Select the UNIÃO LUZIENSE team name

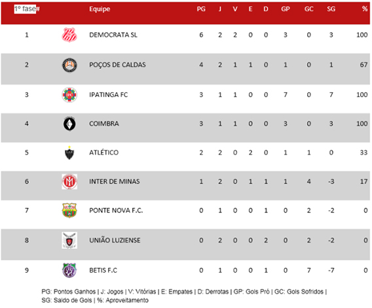115,240
